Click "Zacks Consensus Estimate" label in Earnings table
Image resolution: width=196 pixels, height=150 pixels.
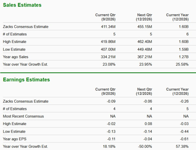pyautogui.click(x=26, y=101)
